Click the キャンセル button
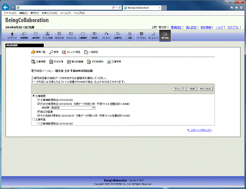 (x=206, y=89)
